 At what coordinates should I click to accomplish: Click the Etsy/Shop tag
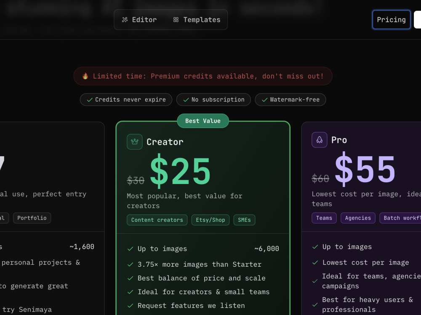pyautogui.click(x=210, y=220)
